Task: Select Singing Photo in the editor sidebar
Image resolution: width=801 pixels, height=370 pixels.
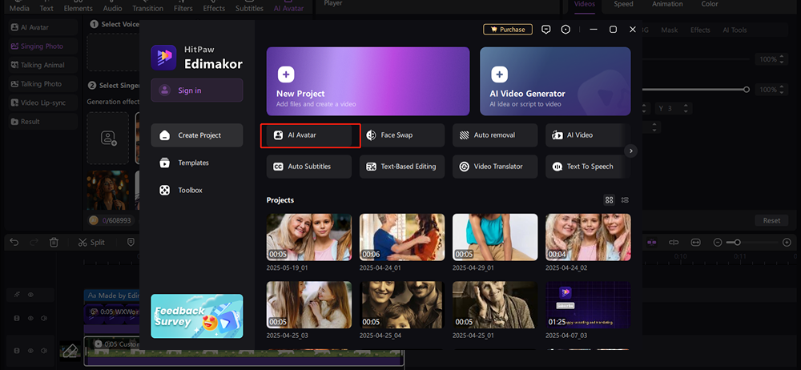Action: point(43,46)
